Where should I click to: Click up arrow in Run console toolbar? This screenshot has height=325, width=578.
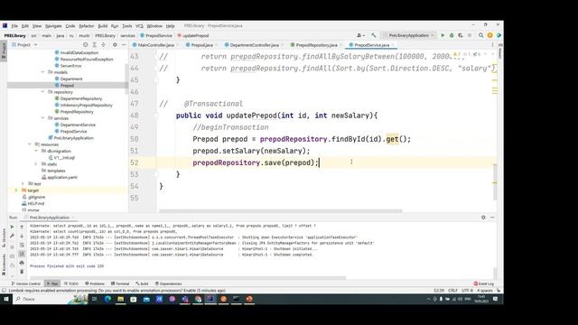(22, 227)
